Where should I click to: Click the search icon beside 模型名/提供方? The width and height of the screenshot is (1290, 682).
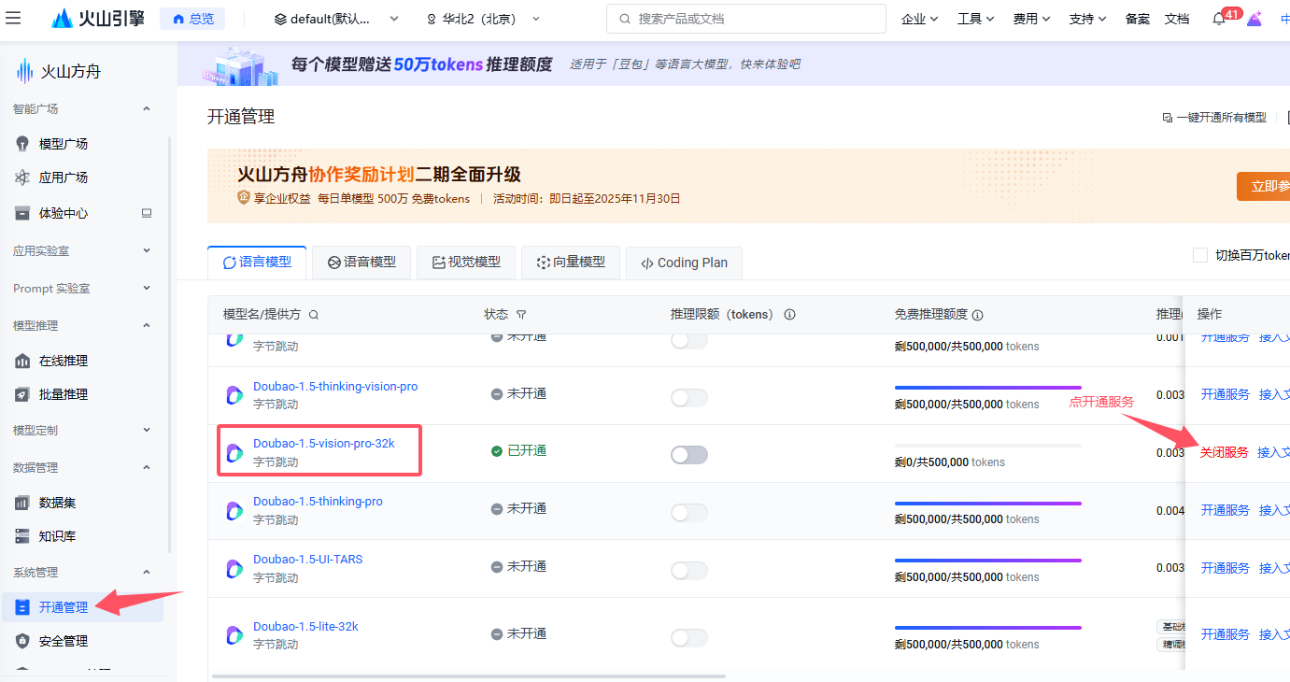314,315
